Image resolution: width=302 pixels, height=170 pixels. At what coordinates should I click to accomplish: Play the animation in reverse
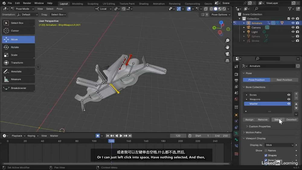click(x=117, y=136)
